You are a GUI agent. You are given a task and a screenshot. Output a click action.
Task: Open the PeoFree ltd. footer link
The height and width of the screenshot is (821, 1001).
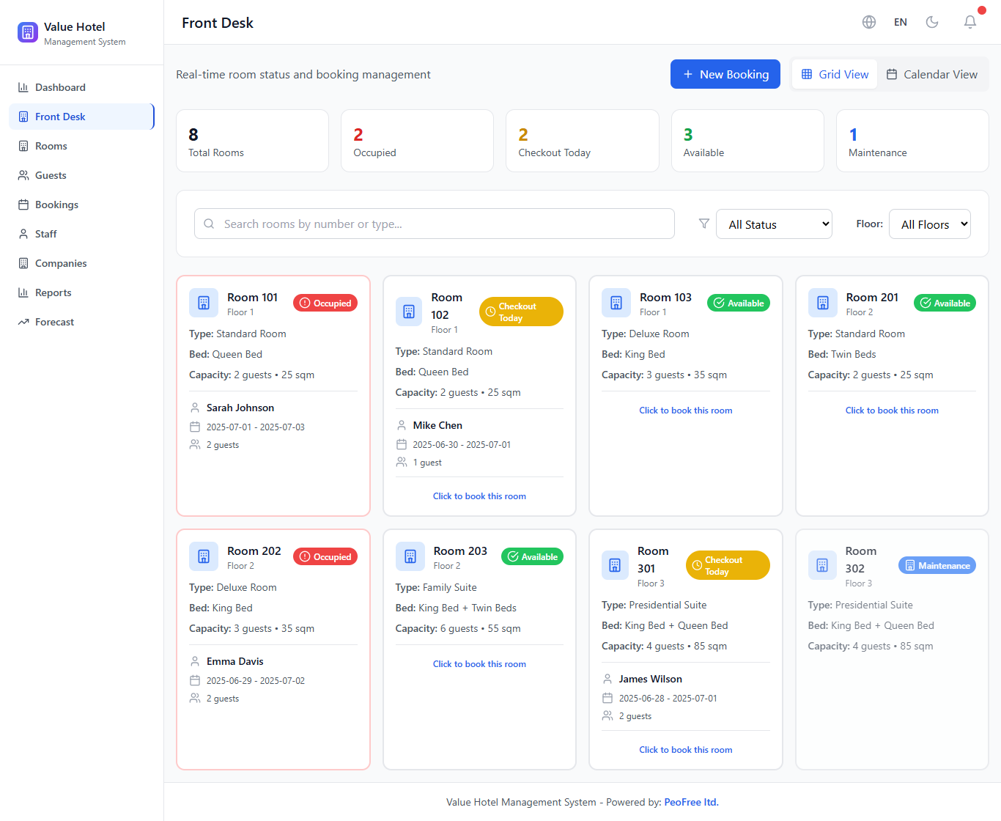(691, 802)
